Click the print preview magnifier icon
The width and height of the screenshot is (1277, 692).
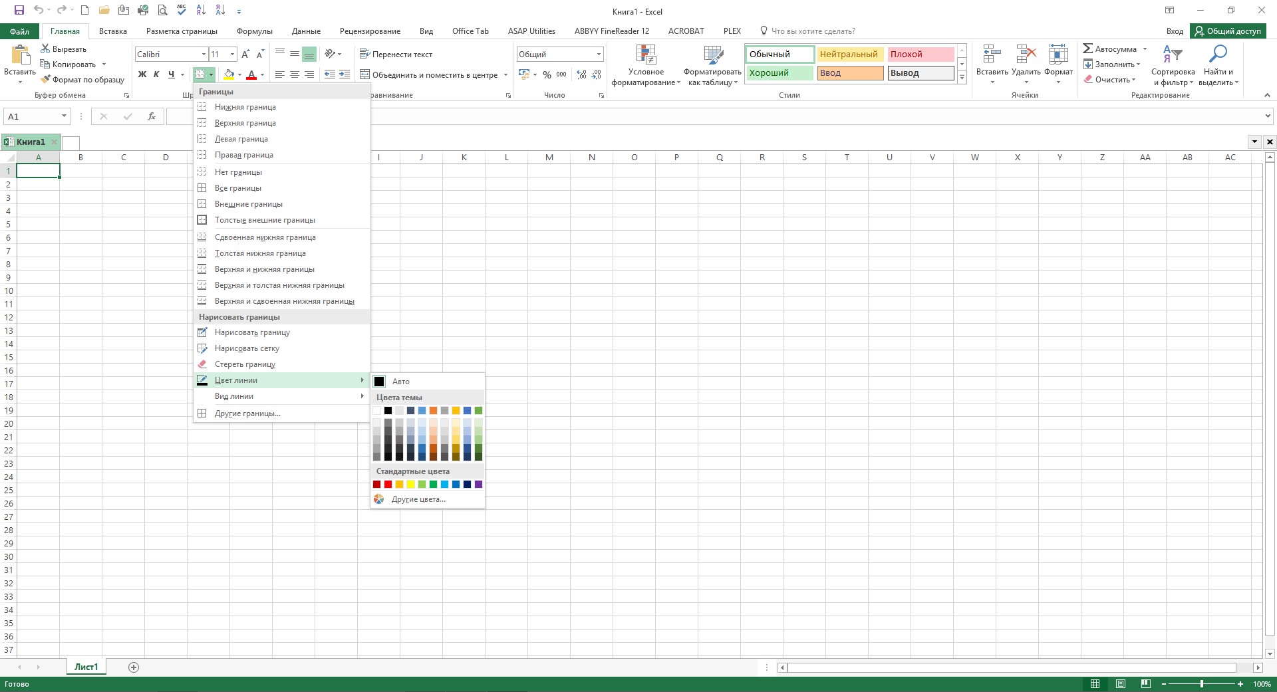[x=162, y=11]
